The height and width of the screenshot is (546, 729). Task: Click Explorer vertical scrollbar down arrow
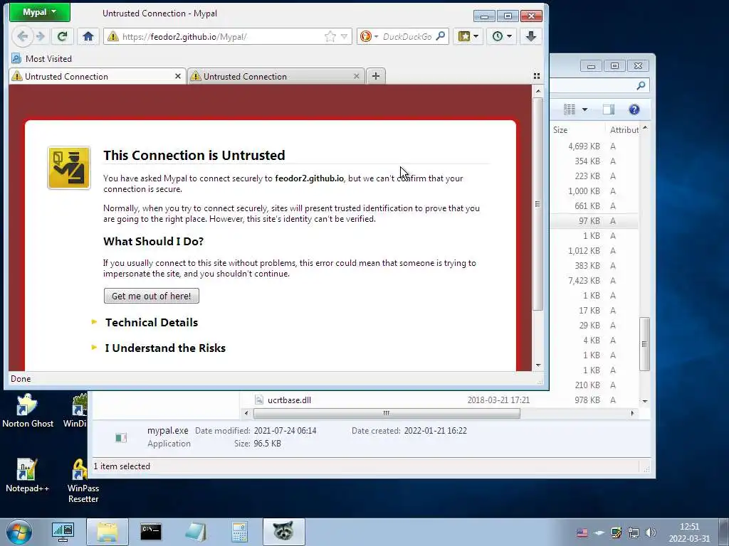645,401
